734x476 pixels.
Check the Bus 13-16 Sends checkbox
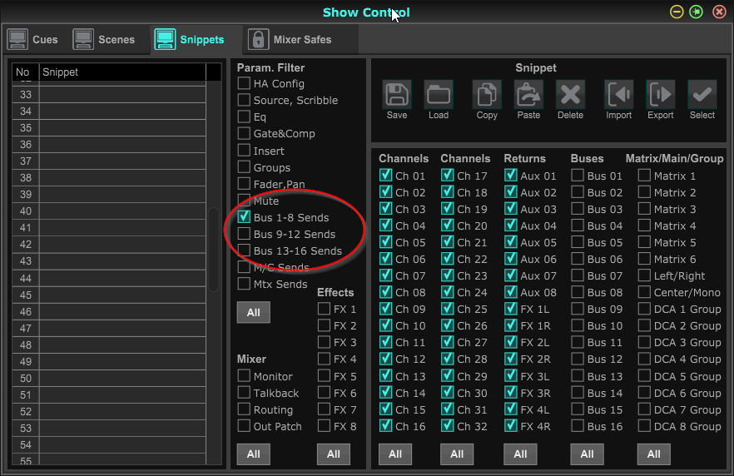pyautogui.click(x=244, y=250)
